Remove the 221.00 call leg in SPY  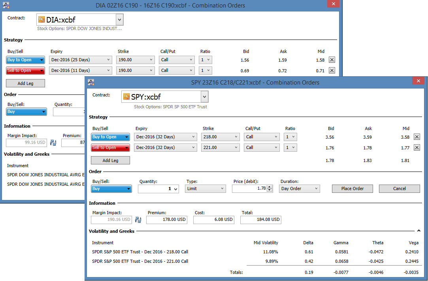(x=417, y=147)
